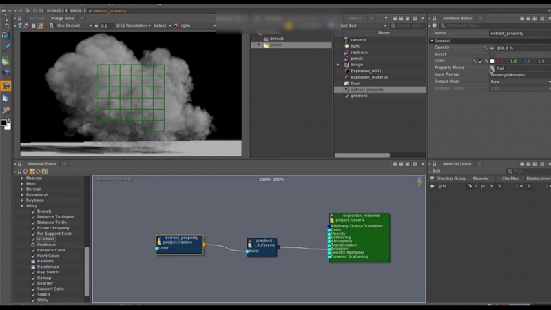Select Ray Switch in Utility node list
The image size is (551, 310).
48,272
